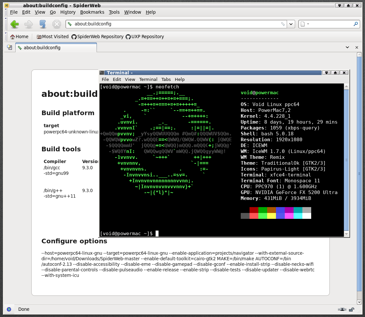The image size is (365, 317).
Task: Click the pencil icon in URL bar
Action: coord(283,24)
